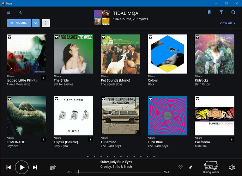Image resolution: width=242 pixels, height=176 pixels.
Task: Click artist link Beth Orton
Action: [x=202, y=84]
